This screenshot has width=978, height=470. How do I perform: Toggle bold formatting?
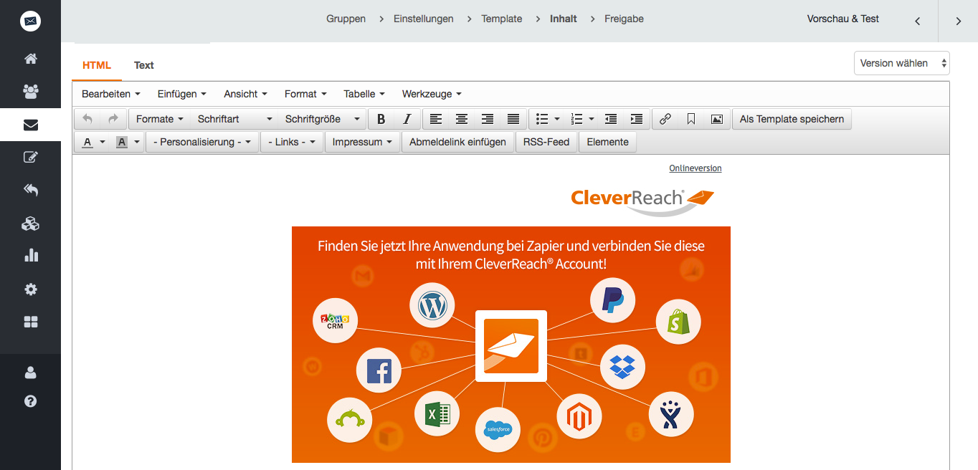[x=381, y=119]
